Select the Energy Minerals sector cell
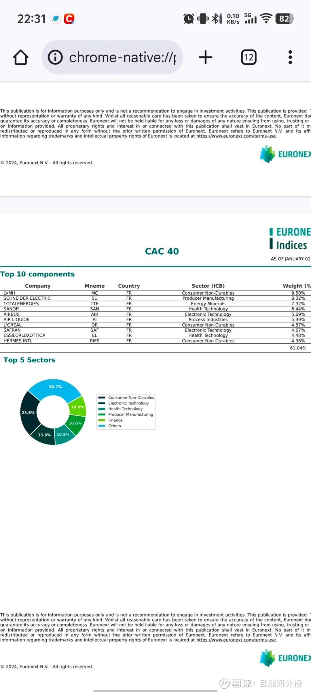Viewport: 311px width, 693px height. point(208,303)
